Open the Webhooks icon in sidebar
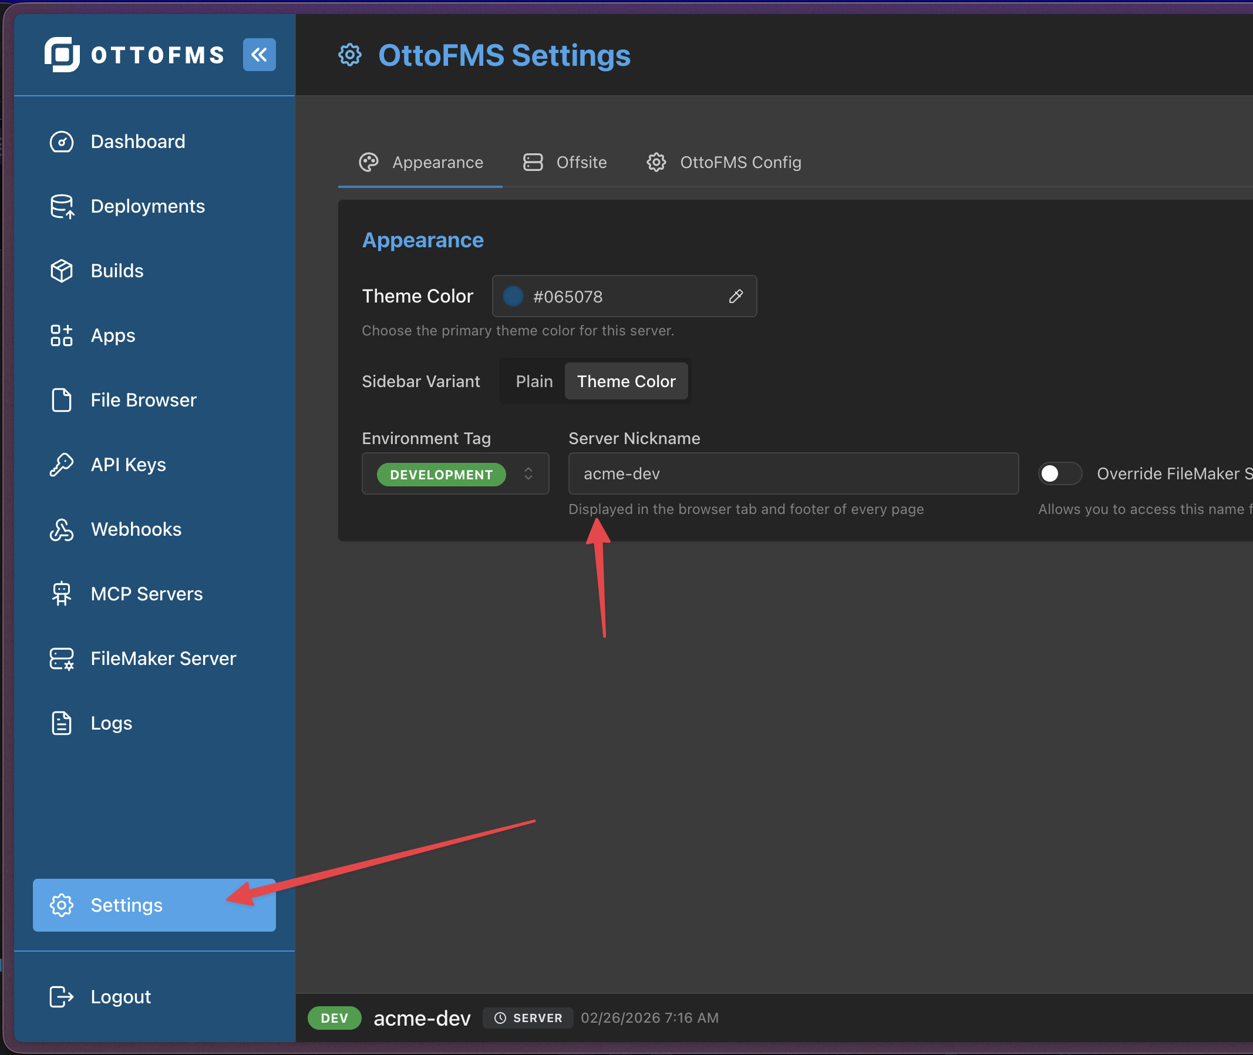Screen dimensions: 1253x1055 [x=62, y=529]
